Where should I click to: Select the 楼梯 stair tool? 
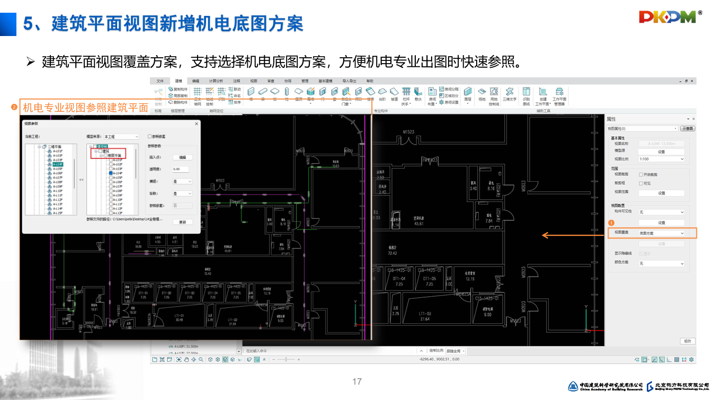coord(370,94)
